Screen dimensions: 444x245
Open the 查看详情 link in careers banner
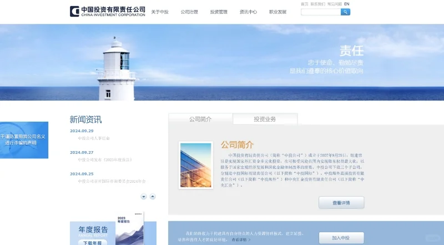[241, 240]
